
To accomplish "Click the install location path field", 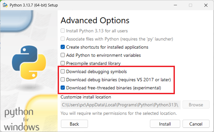I will 120,105.
